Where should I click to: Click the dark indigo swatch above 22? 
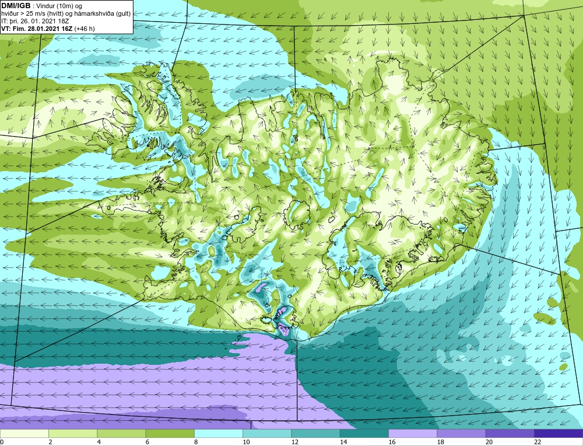point(559,434)
